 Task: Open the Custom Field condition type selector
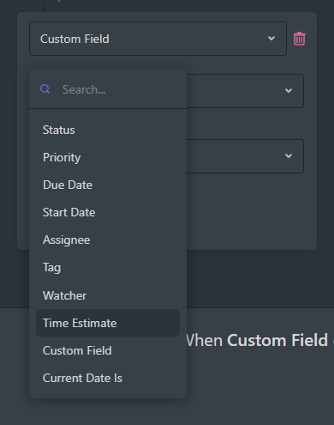[158, 39]
